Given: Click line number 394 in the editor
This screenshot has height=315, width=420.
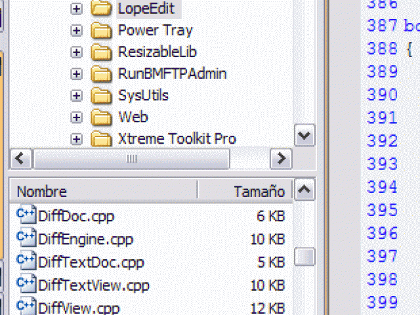Looking at the screenshot, I should 382,186.
